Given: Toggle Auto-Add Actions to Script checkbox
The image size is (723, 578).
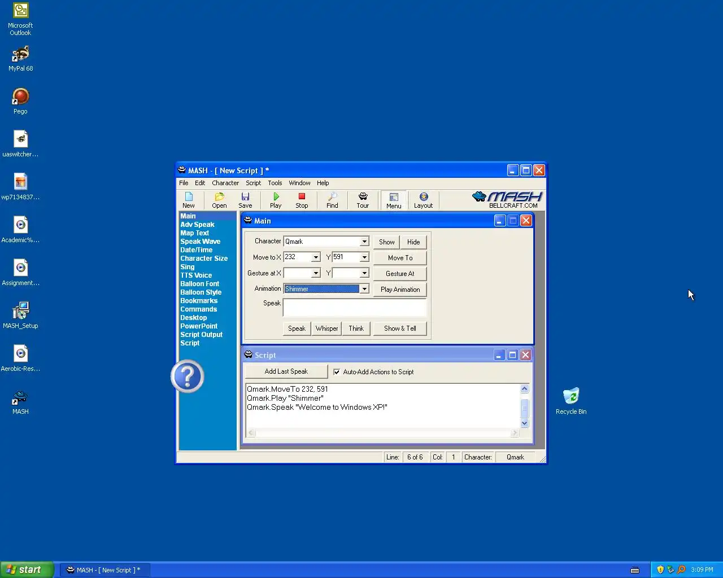Looking at the screenshot, I should click(x=337, y=372).
